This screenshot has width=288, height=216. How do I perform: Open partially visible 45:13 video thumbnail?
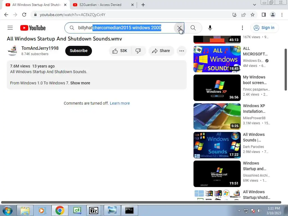tap(217, 39)
